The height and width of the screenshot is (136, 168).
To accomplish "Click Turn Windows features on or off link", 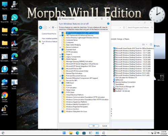I will pyautogui.click(x=49, y=43).
